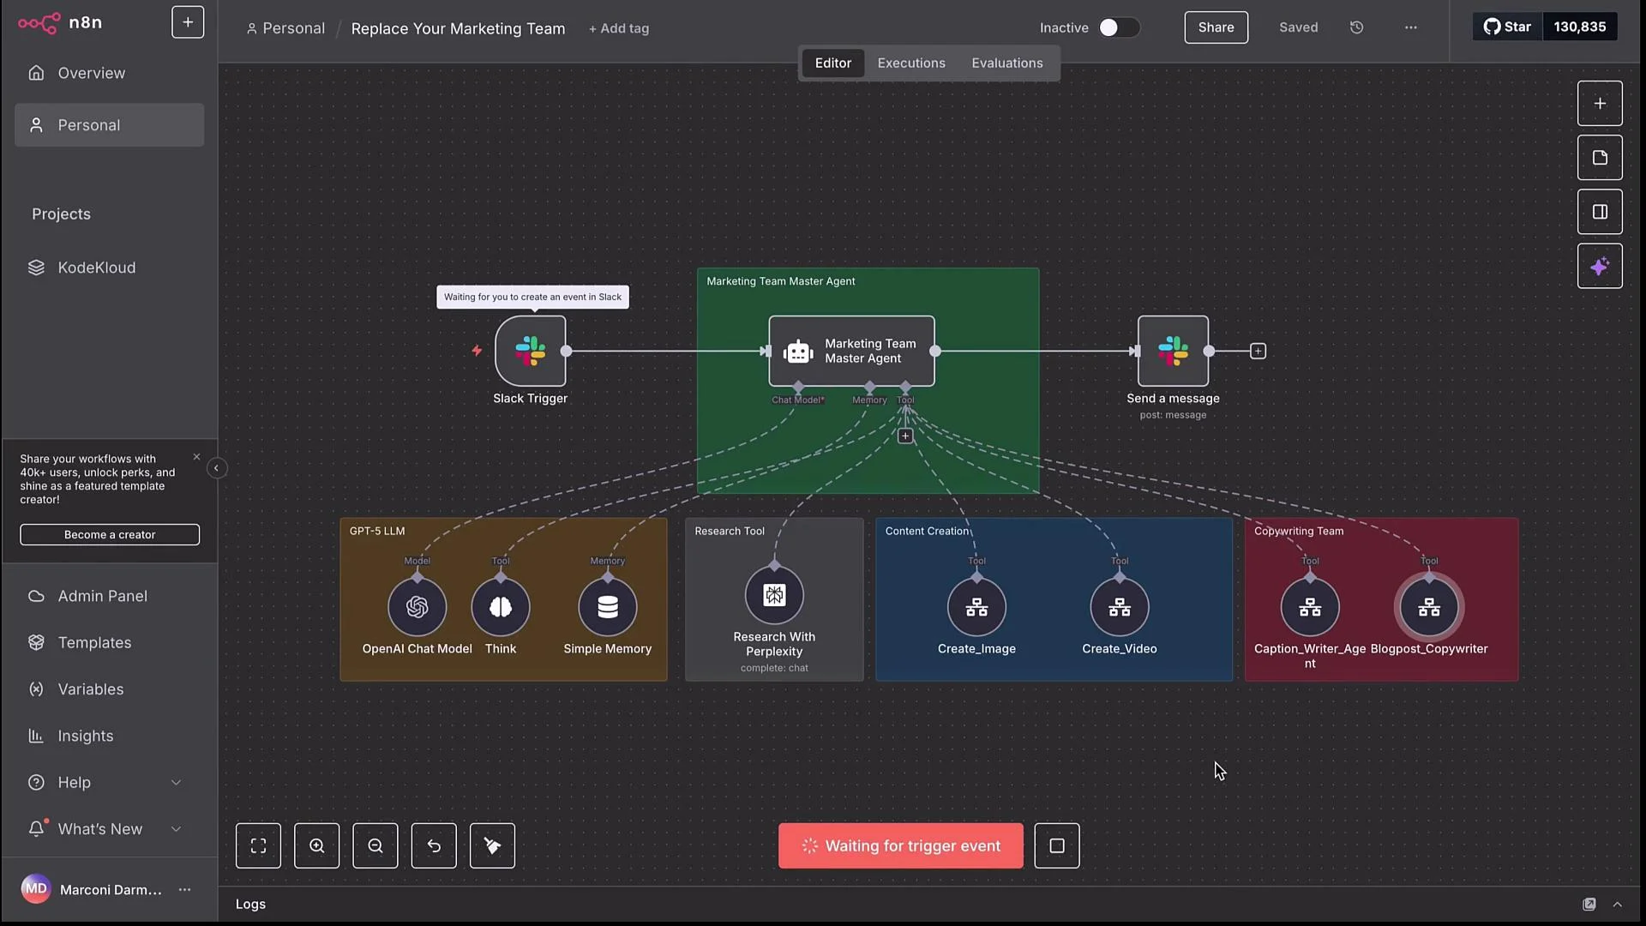Screen dimensions: 1646x926
Task: Open user options ellipsis next to Marconi
Action: click(184, 890)
